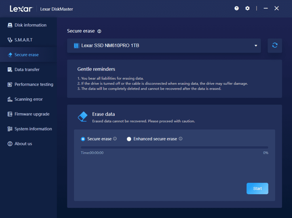The height and width of the screenshot is (218, 292).
Task: Click the Lexar logo
Action: coord(21,9)
